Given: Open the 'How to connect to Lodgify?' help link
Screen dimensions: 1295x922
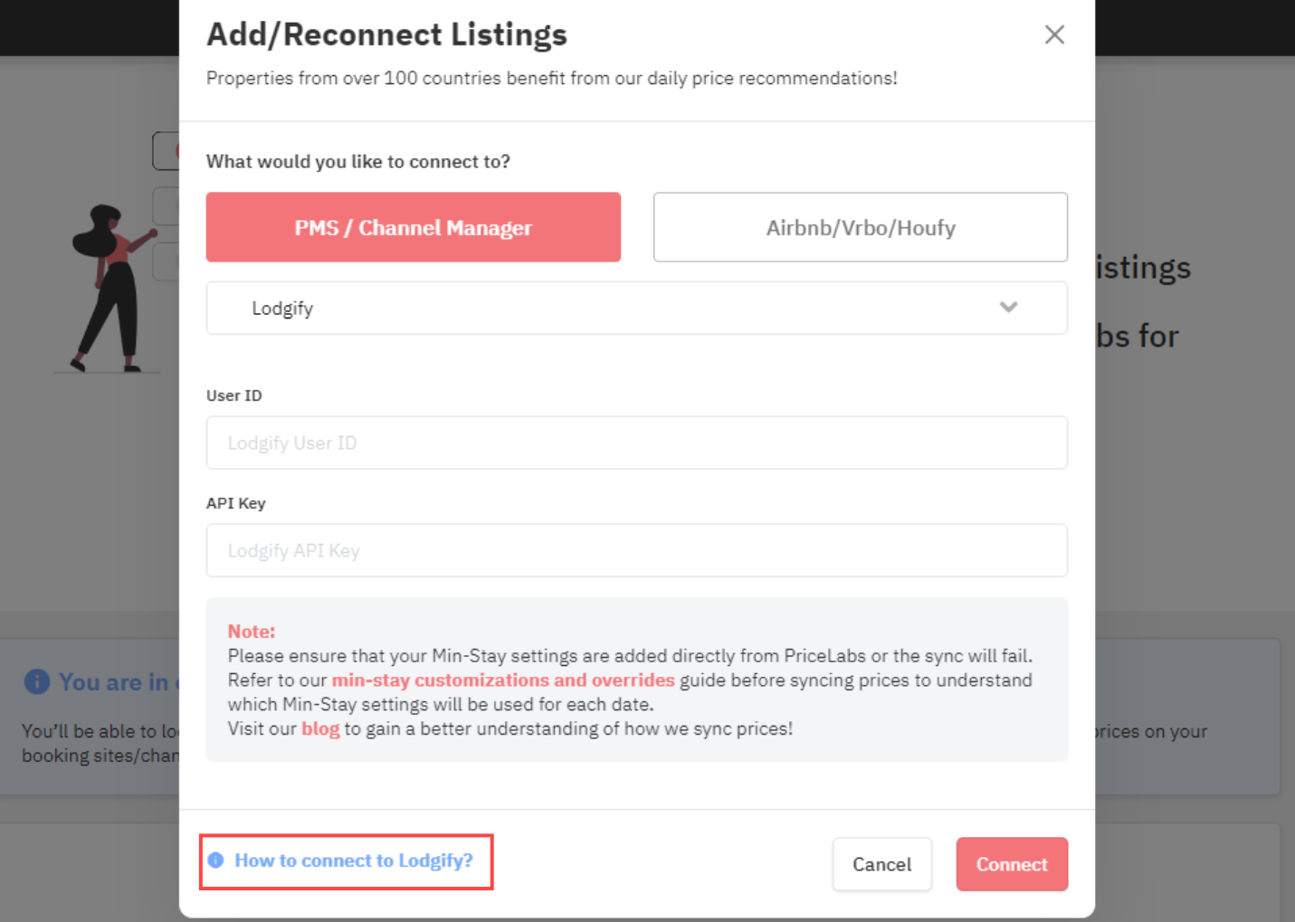Looking at the screenshot, I should [x=354, y=860].
